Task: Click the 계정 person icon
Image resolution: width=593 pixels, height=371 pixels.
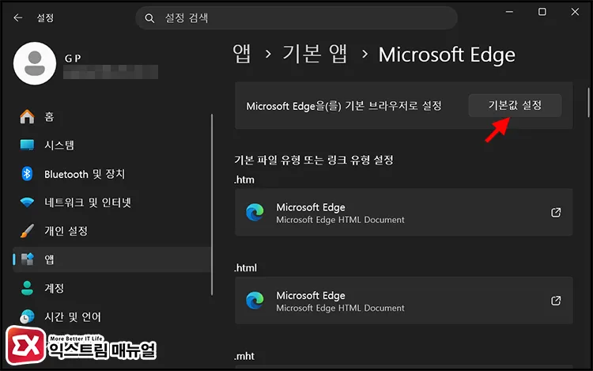Action: click(27, 288)
